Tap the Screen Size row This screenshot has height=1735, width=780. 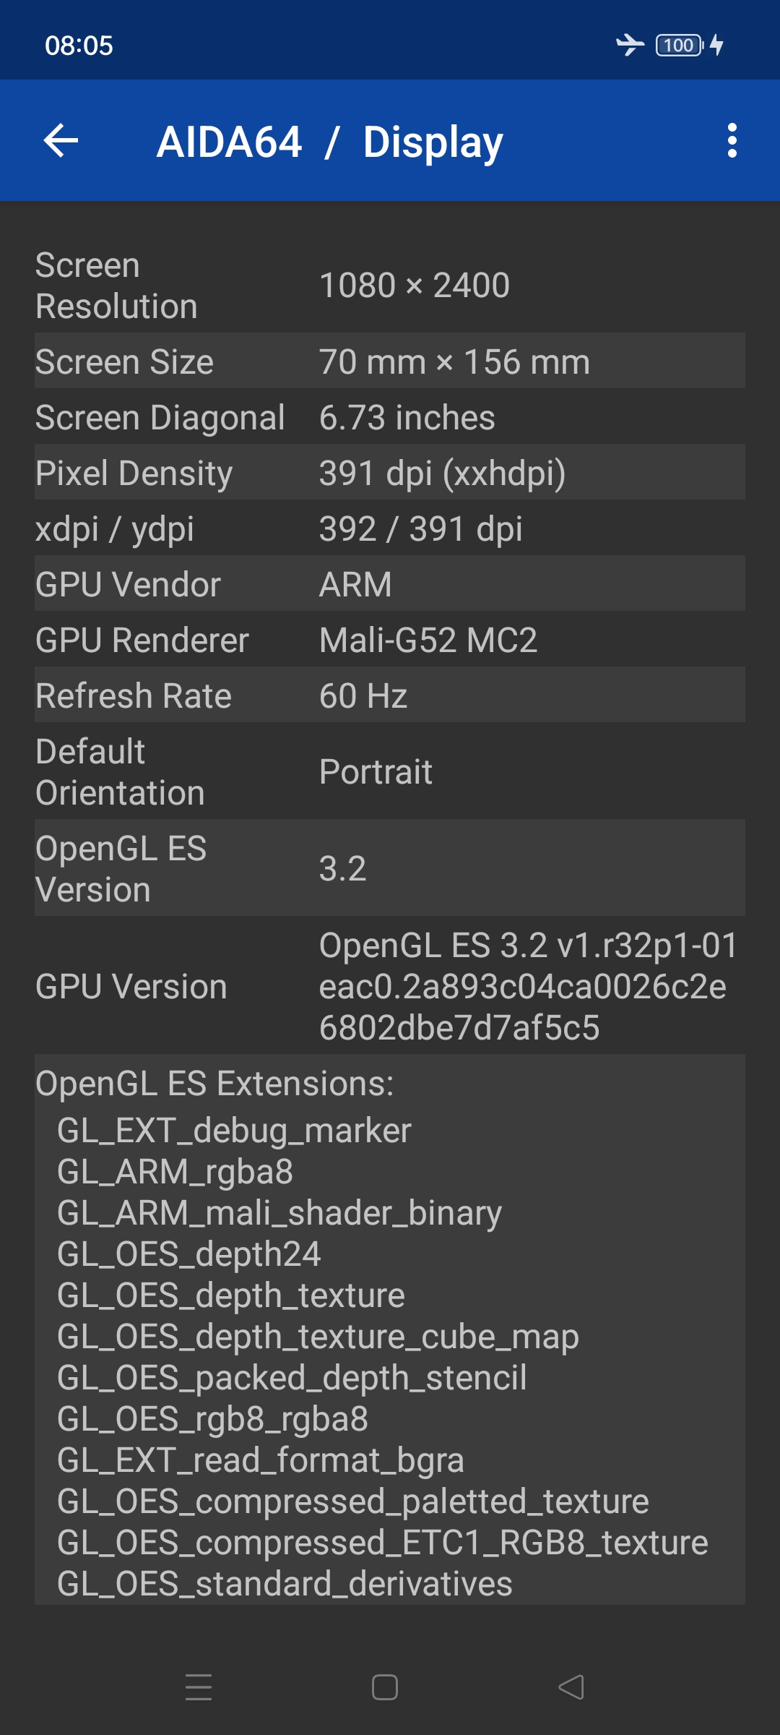(390, 361)
